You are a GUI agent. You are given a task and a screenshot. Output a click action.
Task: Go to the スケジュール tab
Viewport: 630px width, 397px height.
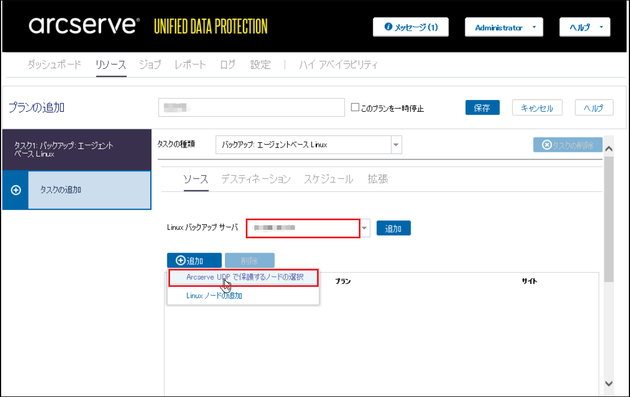pos(328,179)
